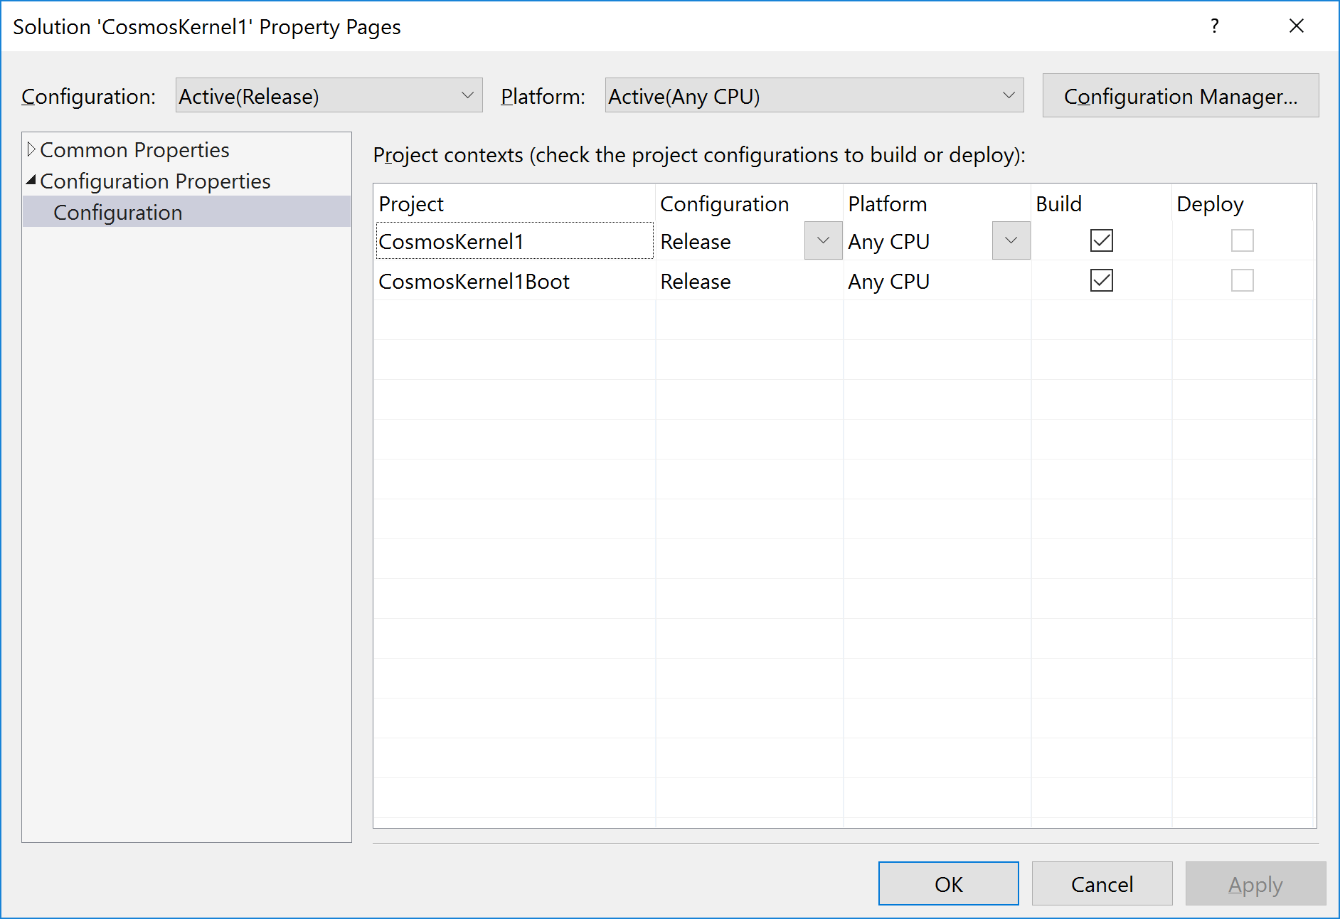
Task: Enable Deploy for CosmosKernel1
Action: [x=1242, y=240]
